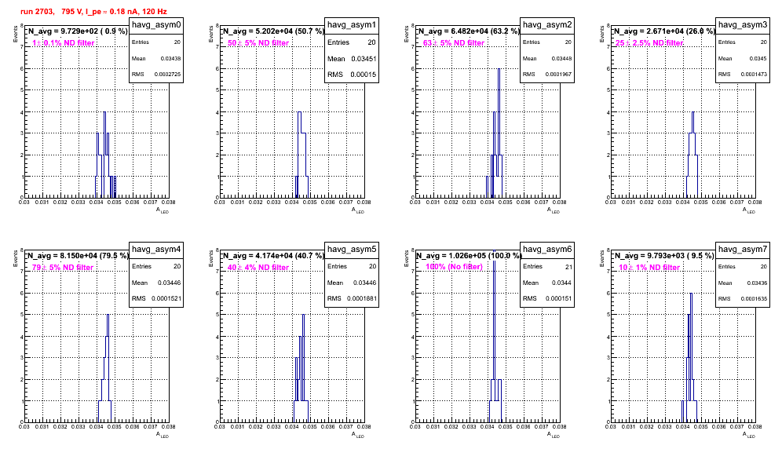Click Mean value 0.03446 in havg_asym4 box
782x449 pixels.
pyautogui.click(x=169, y=283)
